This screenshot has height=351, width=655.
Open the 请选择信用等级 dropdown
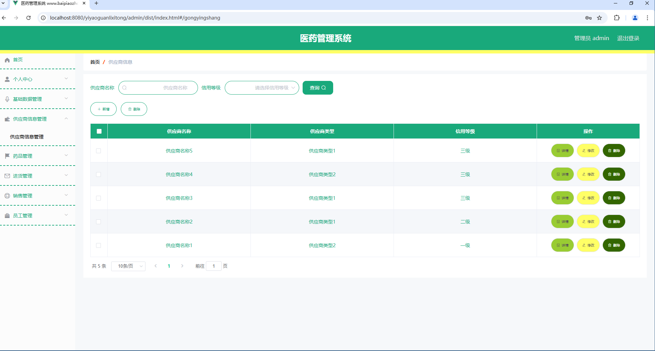(x=262, y=88)
